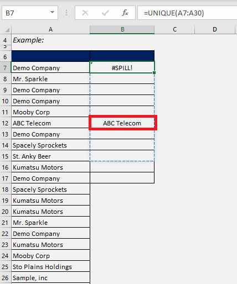Select the #SPILL! error cell
Screen dimensions: 237x284
point(122,67)
